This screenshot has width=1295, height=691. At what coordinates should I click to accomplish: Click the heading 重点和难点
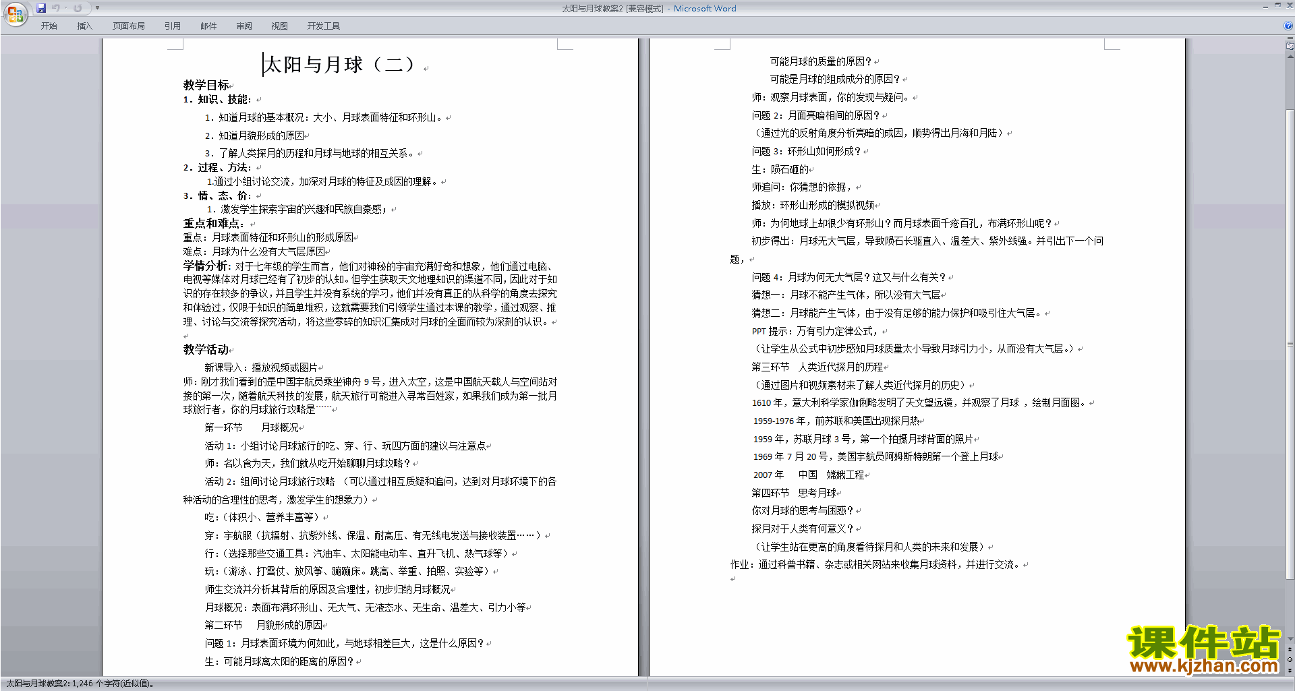click(214, 223)
